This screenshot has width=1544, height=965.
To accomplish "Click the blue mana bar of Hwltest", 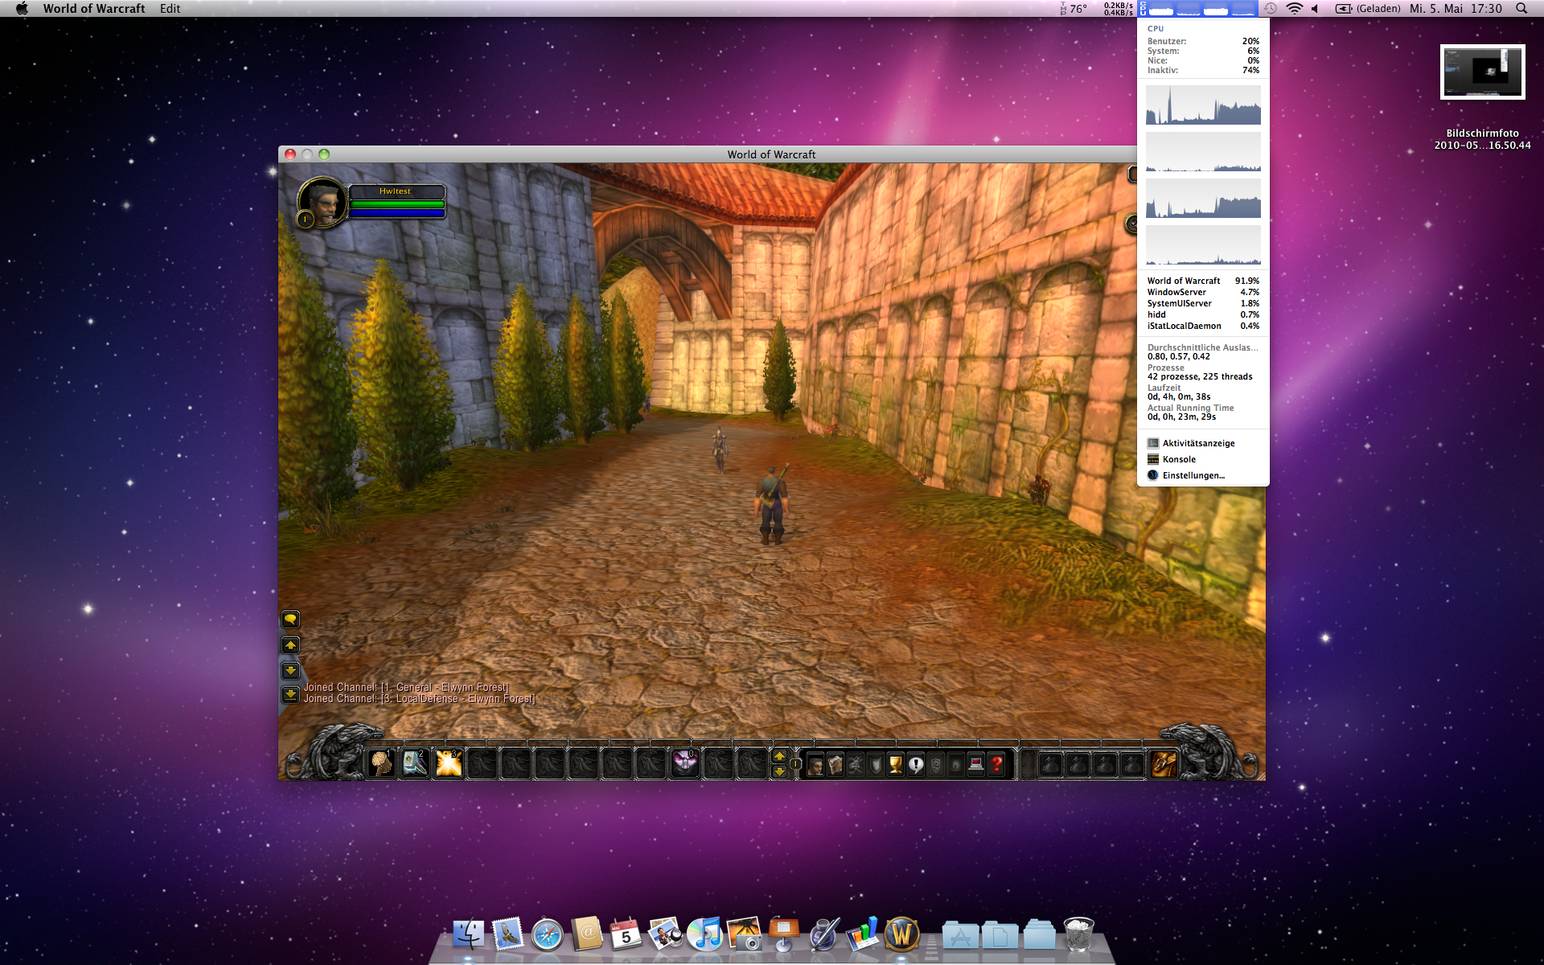I will [x=397, y=214].
